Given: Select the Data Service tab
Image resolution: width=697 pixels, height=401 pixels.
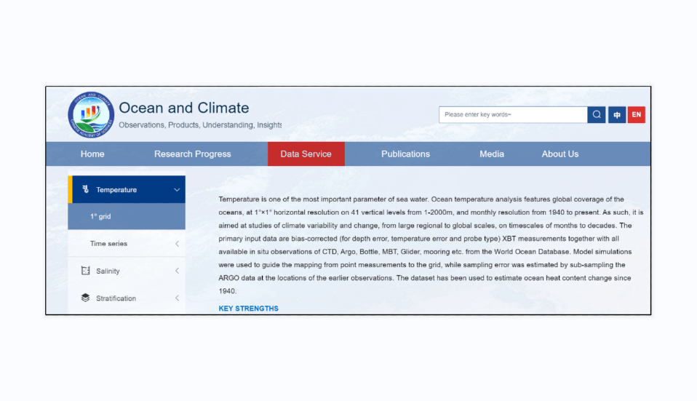Looking at the screenshot, I should pyautogui.click(x=306, y=154).
